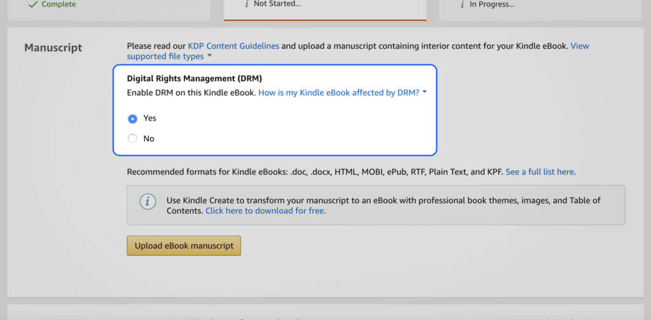
Task: Switch to the In Progress step tab
Action: click(540, 8)
